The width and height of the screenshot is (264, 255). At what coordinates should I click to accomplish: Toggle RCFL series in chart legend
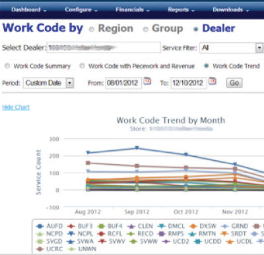click(110, 234)
